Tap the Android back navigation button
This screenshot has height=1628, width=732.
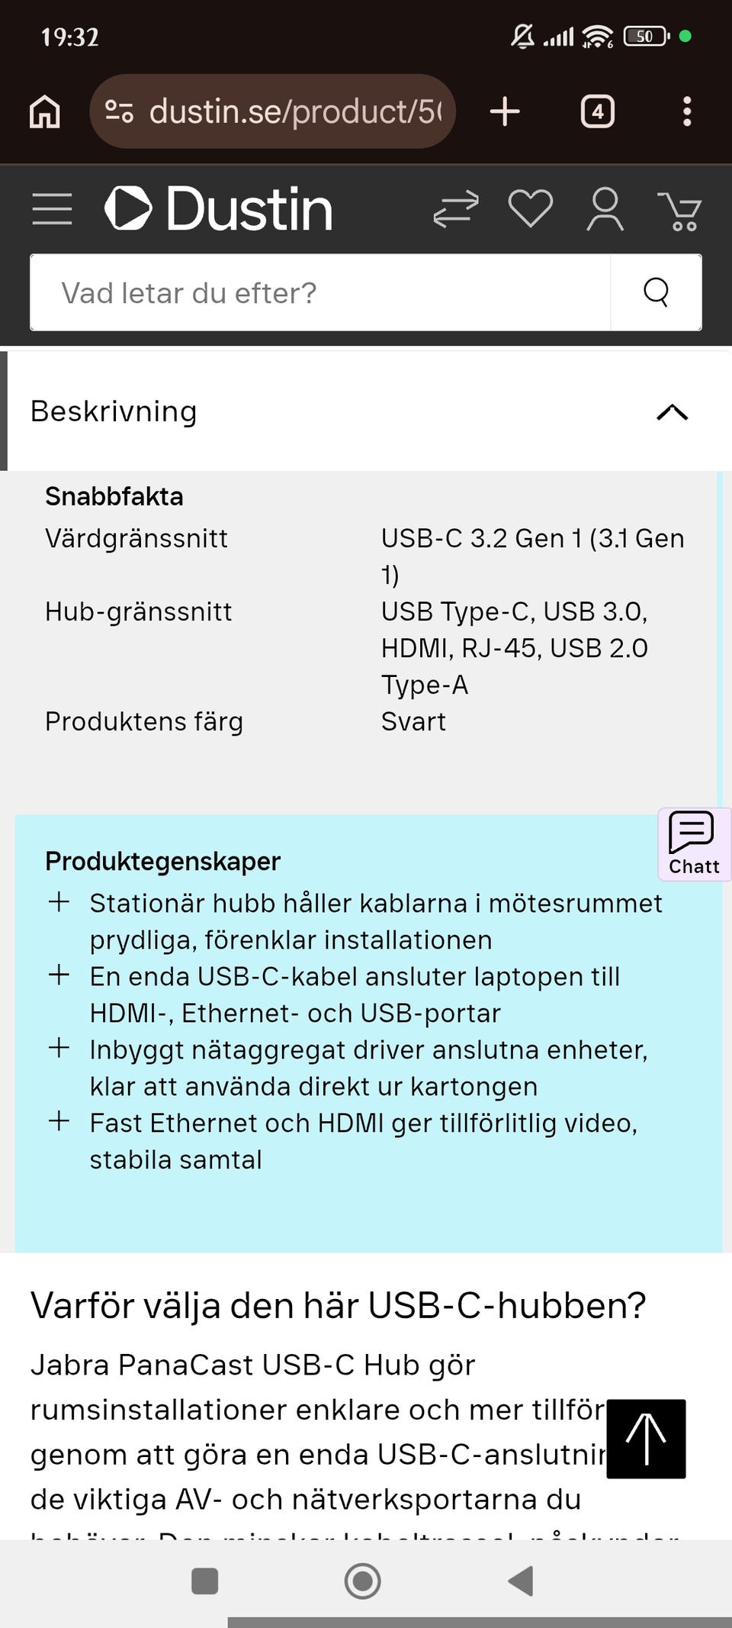pos(522,1581)
